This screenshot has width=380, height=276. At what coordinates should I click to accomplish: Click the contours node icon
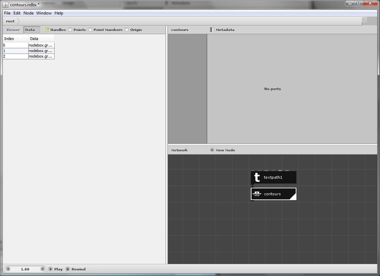[x=257, y=194]
